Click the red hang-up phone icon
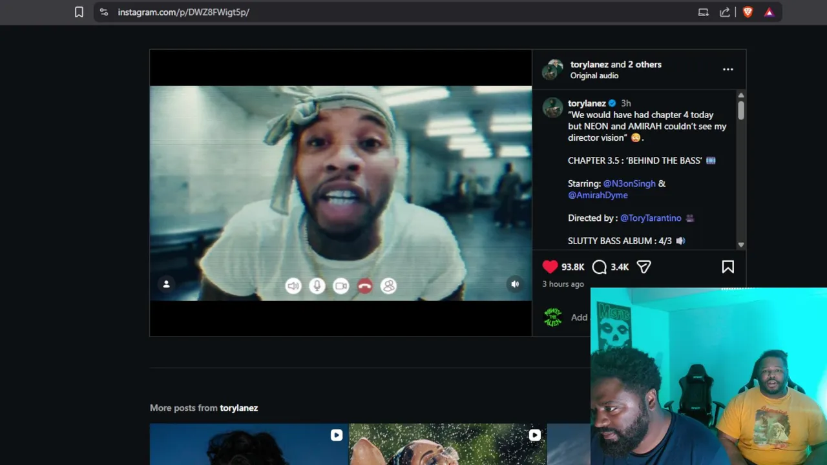The width and height of the screenshot is (827, 465). tap(364, 286)
